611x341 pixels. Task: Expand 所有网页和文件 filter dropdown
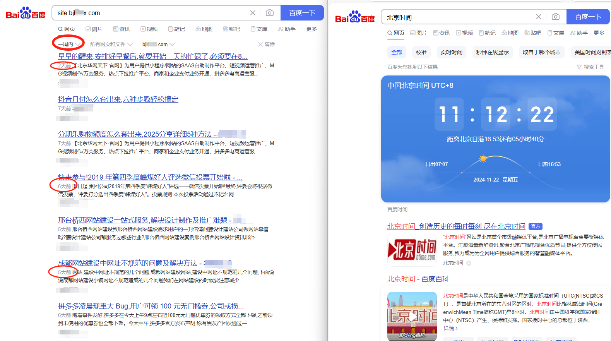tap(111, 44)
